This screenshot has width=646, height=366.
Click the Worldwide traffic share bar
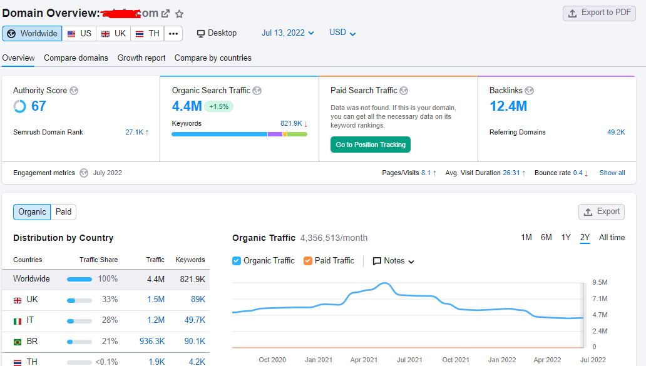[x=79, y=280]
